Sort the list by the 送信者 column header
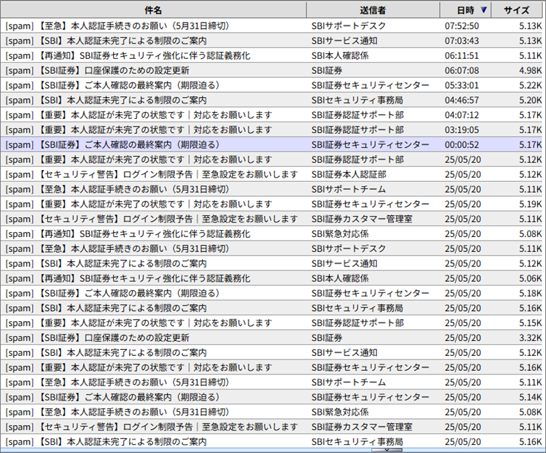546x453 pixels. tap(373, 10)
